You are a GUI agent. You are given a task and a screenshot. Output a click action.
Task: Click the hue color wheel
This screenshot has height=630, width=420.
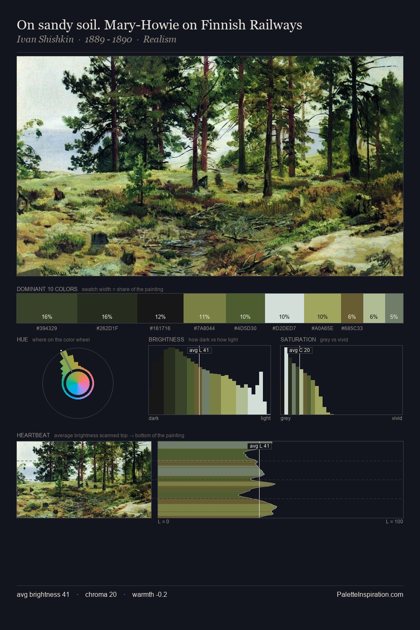tap(78, 383)
